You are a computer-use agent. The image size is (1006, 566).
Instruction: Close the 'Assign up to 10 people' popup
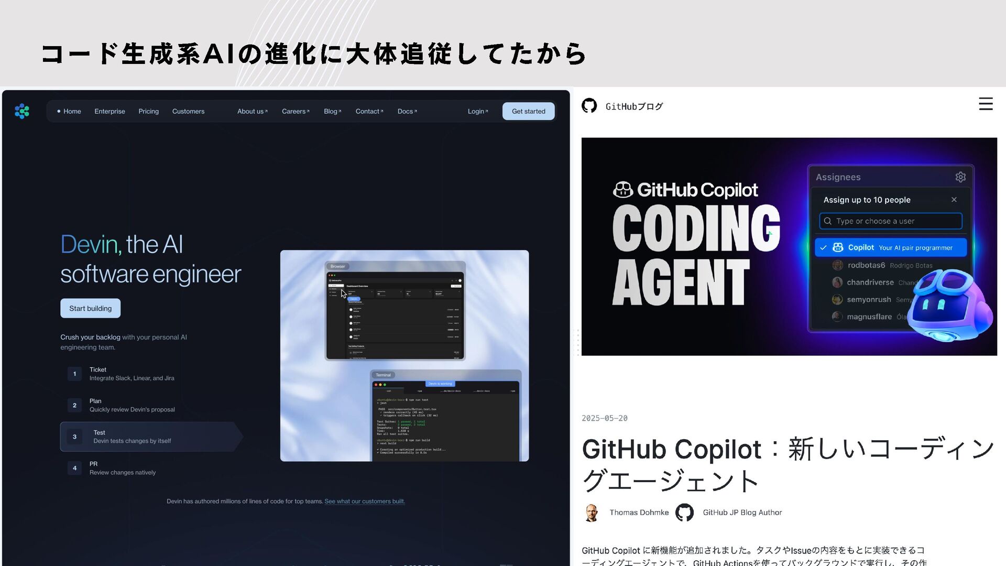(x=954, y=200)
